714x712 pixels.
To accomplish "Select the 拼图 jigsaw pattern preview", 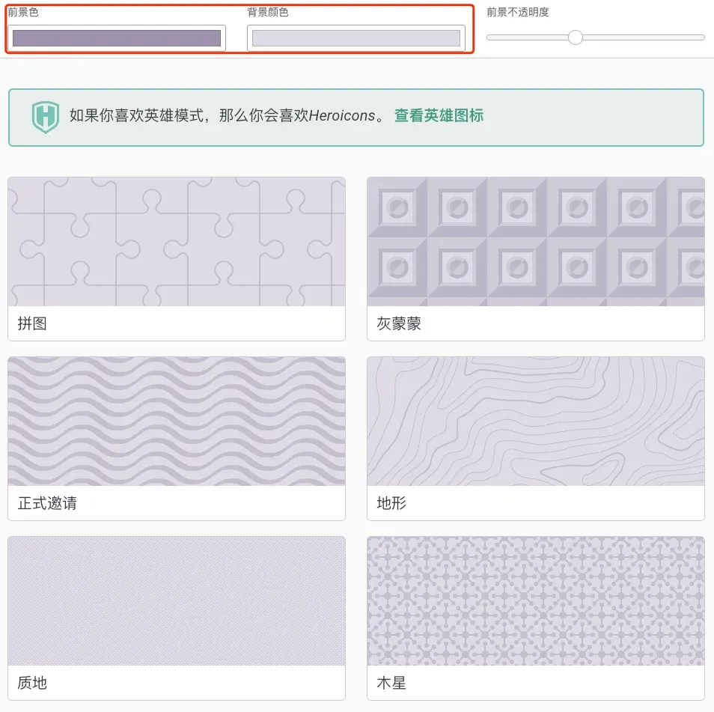I will tap(177, 241).
